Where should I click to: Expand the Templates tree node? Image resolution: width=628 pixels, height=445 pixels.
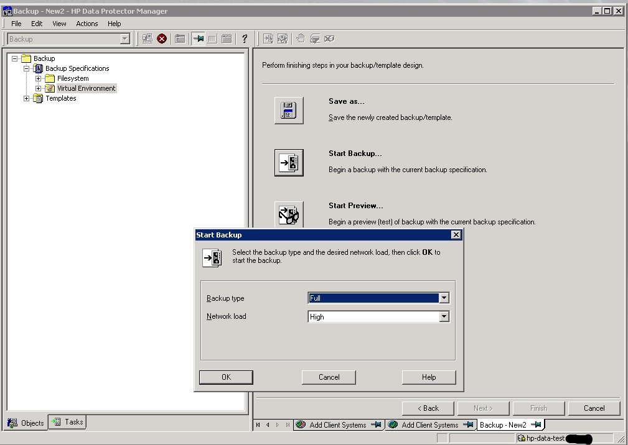pyautogui.click(x=27, y=98)
